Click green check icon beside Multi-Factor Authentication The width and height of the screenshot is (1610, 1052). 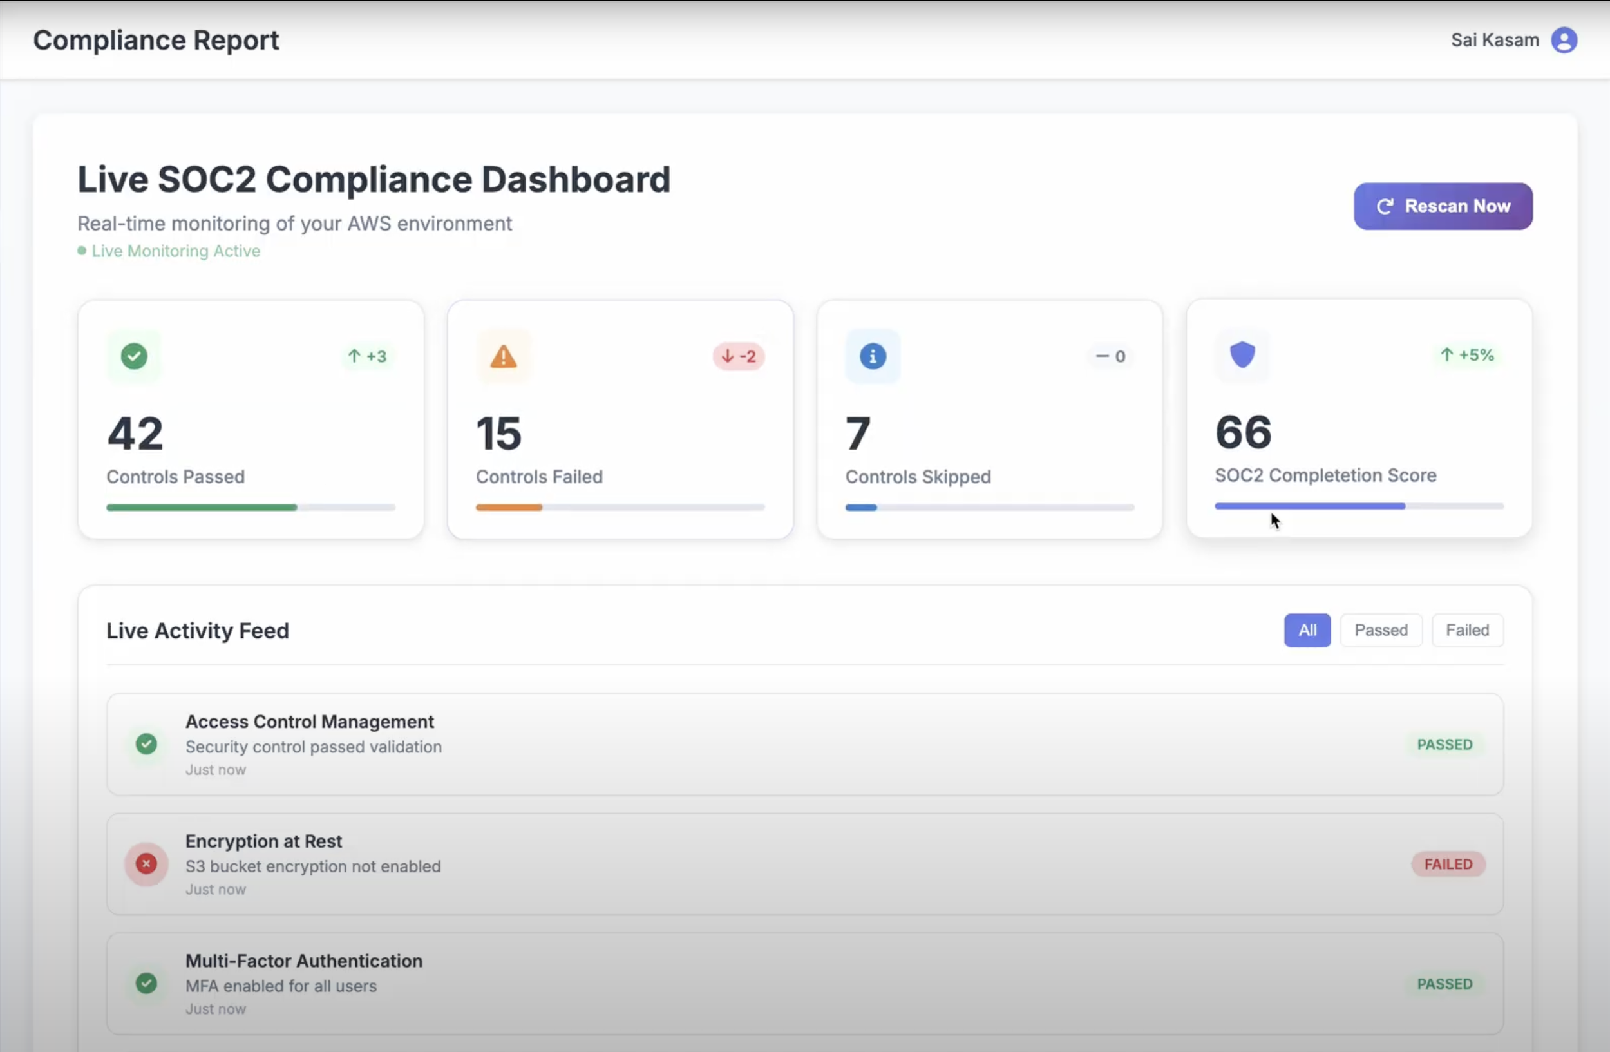(x=146, y=983)
